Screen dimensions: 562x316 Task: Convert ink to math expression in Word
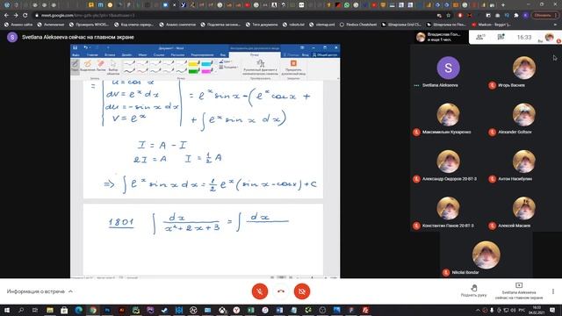click(x=260, y=67)
